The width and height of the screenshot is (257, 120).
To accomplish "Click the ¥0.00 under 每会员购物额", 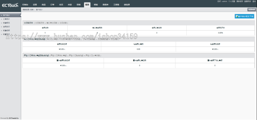I will [215, 49].
